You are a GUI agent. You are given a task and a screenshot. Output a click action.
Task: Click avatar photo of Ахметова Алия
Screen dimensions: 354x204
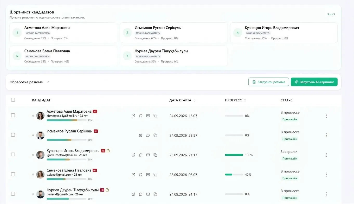[40, 116]
